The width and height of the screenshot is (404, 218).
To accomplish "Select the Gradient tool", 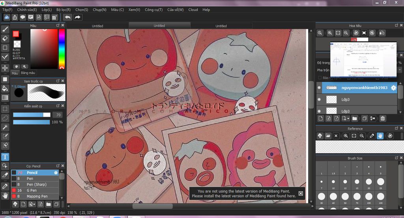I will pyautogui.click(x=5, y=98).
